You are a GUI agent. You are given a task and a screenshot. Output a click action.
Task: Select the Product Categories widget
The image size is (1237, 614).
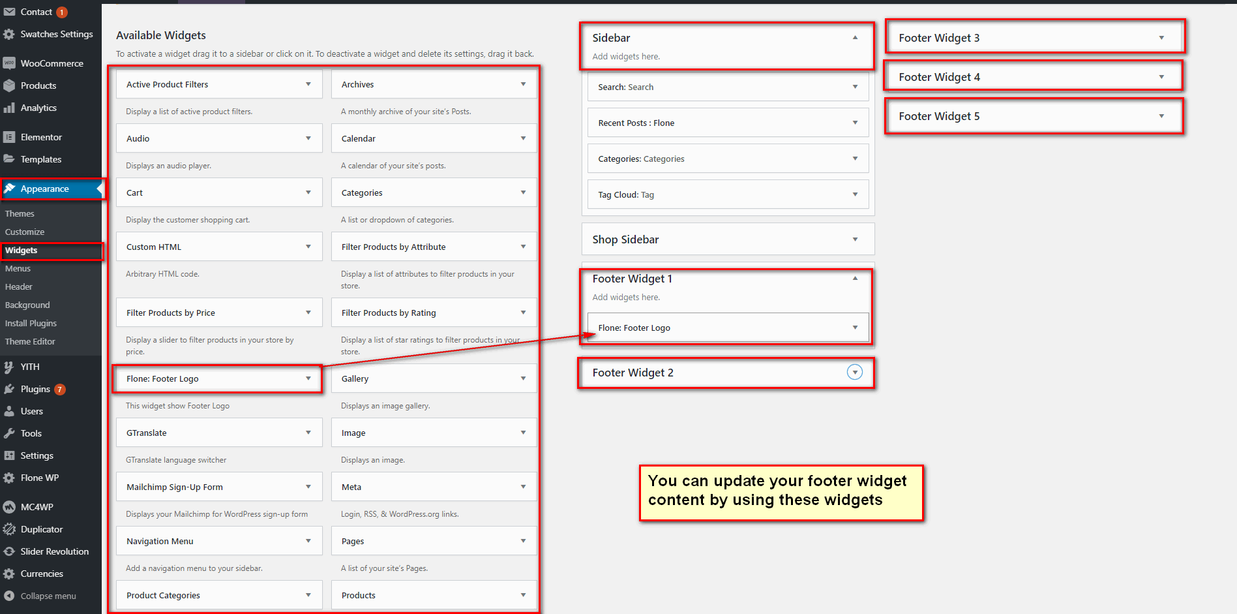pos(219,595)
